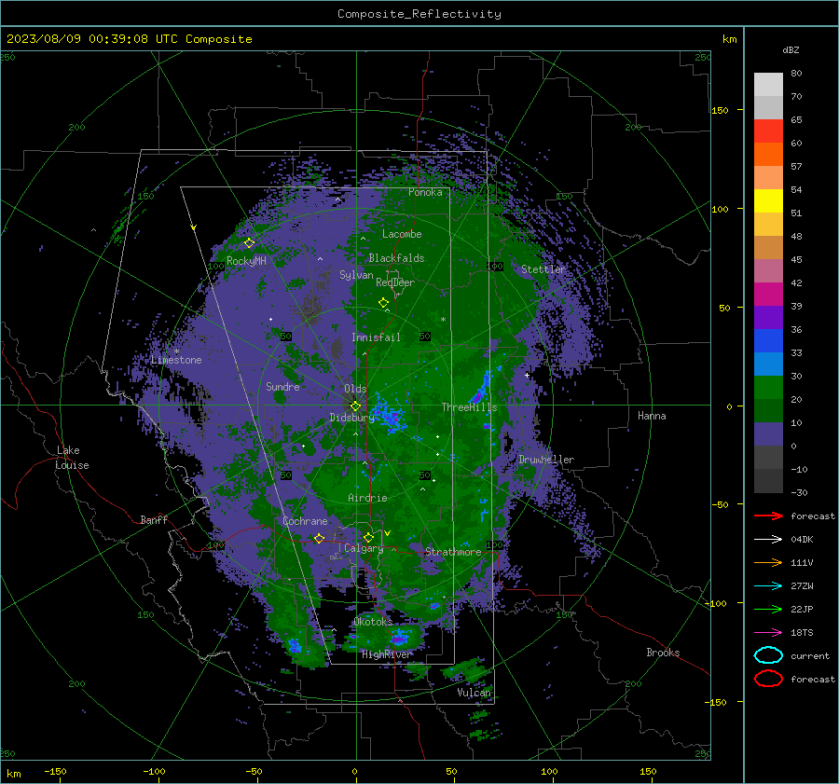Click the Strathmore city label
Screen dimensions: 839x784
pos(453,552)
